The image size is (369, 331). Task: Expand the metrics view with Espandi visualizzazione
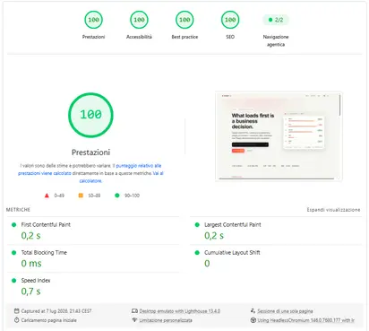point(333,210)
